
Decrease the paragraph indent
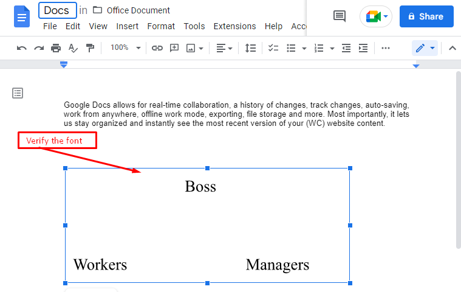point(346,48)
